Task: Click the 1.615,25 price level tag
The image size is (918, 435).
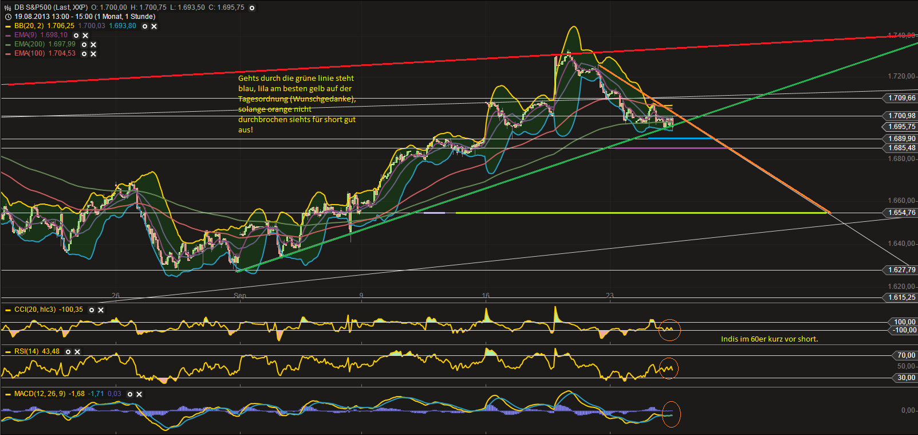Action: (x=900, y=297)
